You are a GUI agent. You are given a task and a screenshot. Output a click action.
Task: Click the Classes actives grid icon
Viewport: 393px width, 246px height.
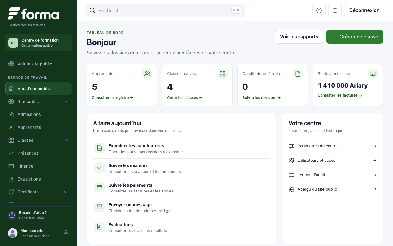223,74
